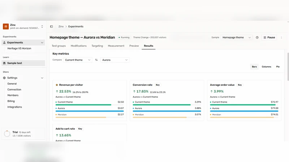Image resolution: width=289 pixels, height=162 pixels.
Task: Click the Key metrics heading
Action: pos(61,54)
